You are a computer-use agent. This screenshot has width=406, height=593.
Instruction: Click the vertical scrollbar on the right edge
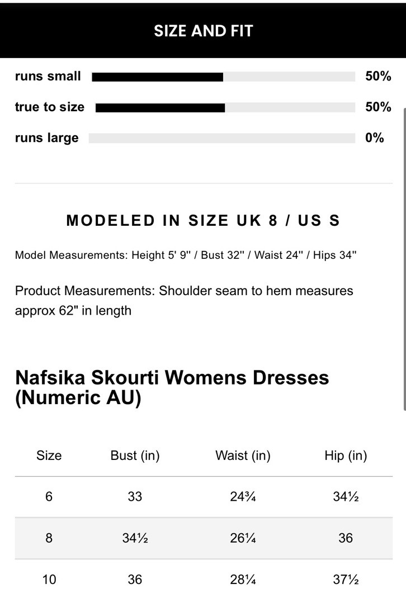pyautogui.click(x=404, y=257)
